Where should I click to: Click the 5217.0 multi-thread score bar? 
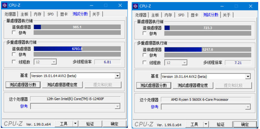pyautogui.click(x=208, y=49)
